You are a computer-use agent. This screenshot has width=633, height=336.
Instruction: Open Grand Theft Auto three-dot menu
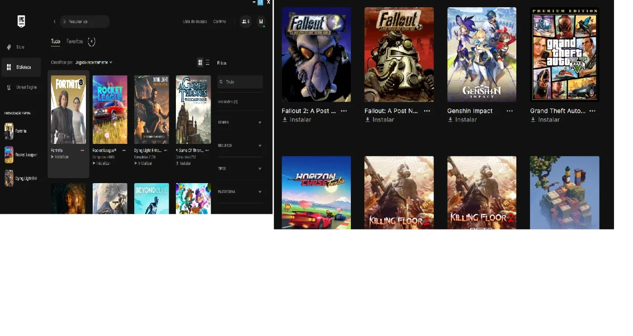tap(592, 111)
